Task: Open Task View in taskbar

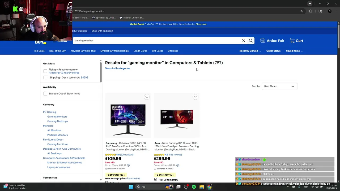Action: tap(178, 187)
